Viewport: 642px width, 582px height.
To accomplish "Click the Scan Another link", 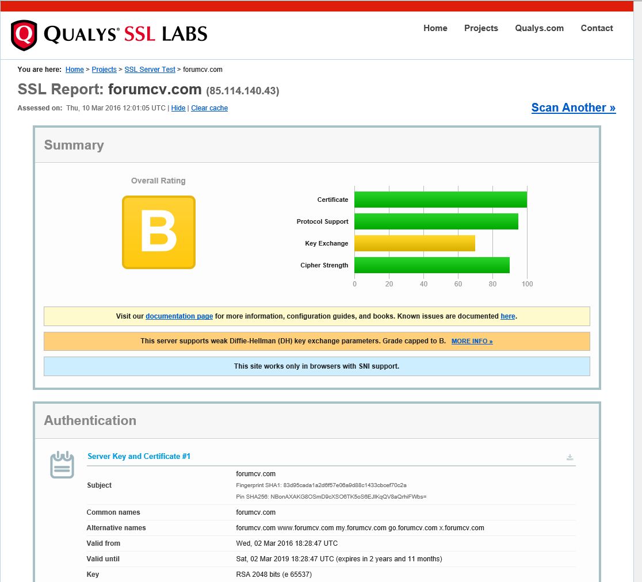I will [x=573, y=108].
